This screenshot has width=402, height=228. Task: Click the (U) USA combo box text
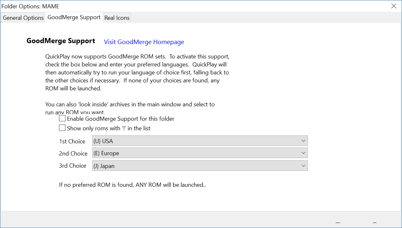click(x=103, y=141)
